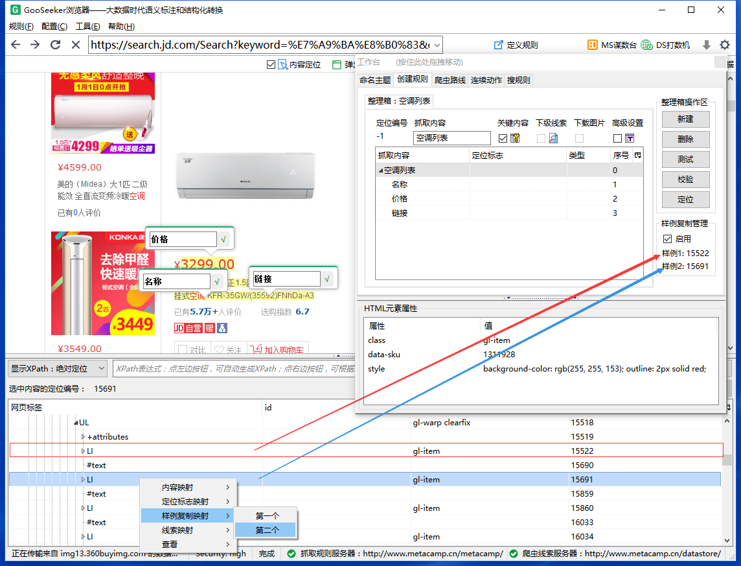Click the XPath expression input field
Viewport: 741px width, 566px height.
(234, 369)
